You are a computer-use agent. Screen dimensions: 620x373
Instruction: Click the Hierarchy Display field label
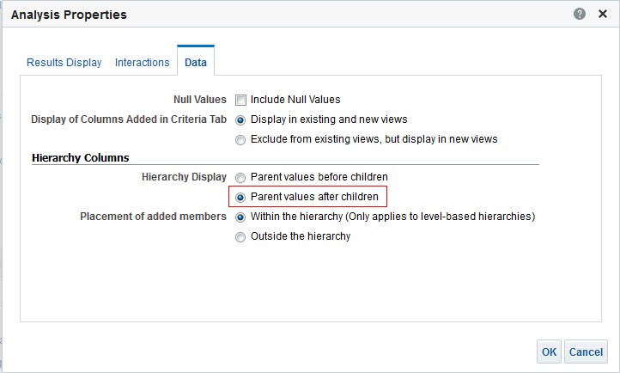pos(184,177)
